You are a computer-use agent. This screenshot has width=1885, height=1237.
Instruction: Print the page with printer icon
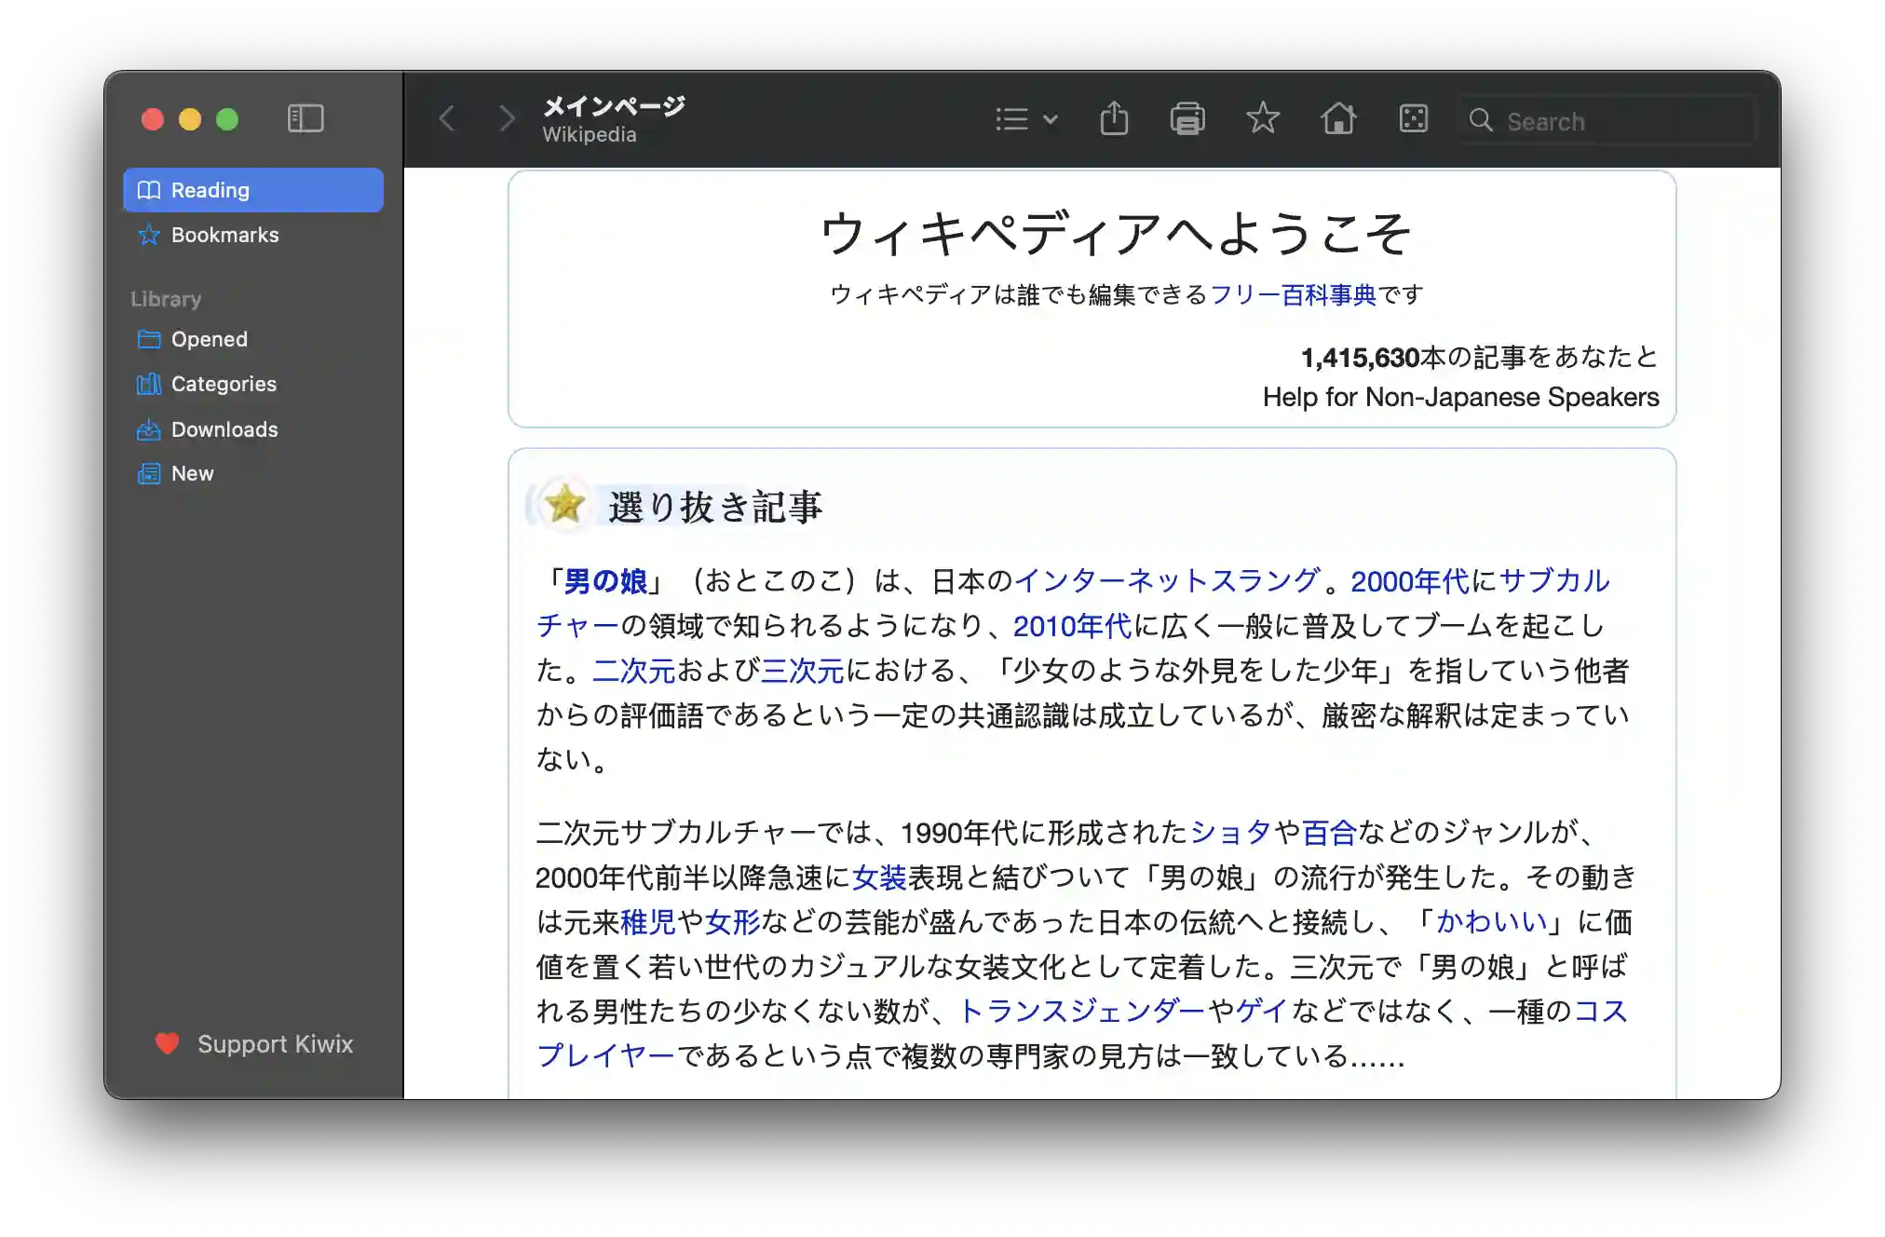point(1187,119)
